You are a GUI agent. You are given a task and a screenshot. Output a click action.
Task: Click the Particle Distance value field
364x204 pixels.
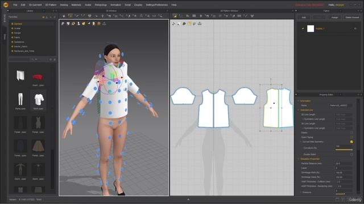[344, 164]
